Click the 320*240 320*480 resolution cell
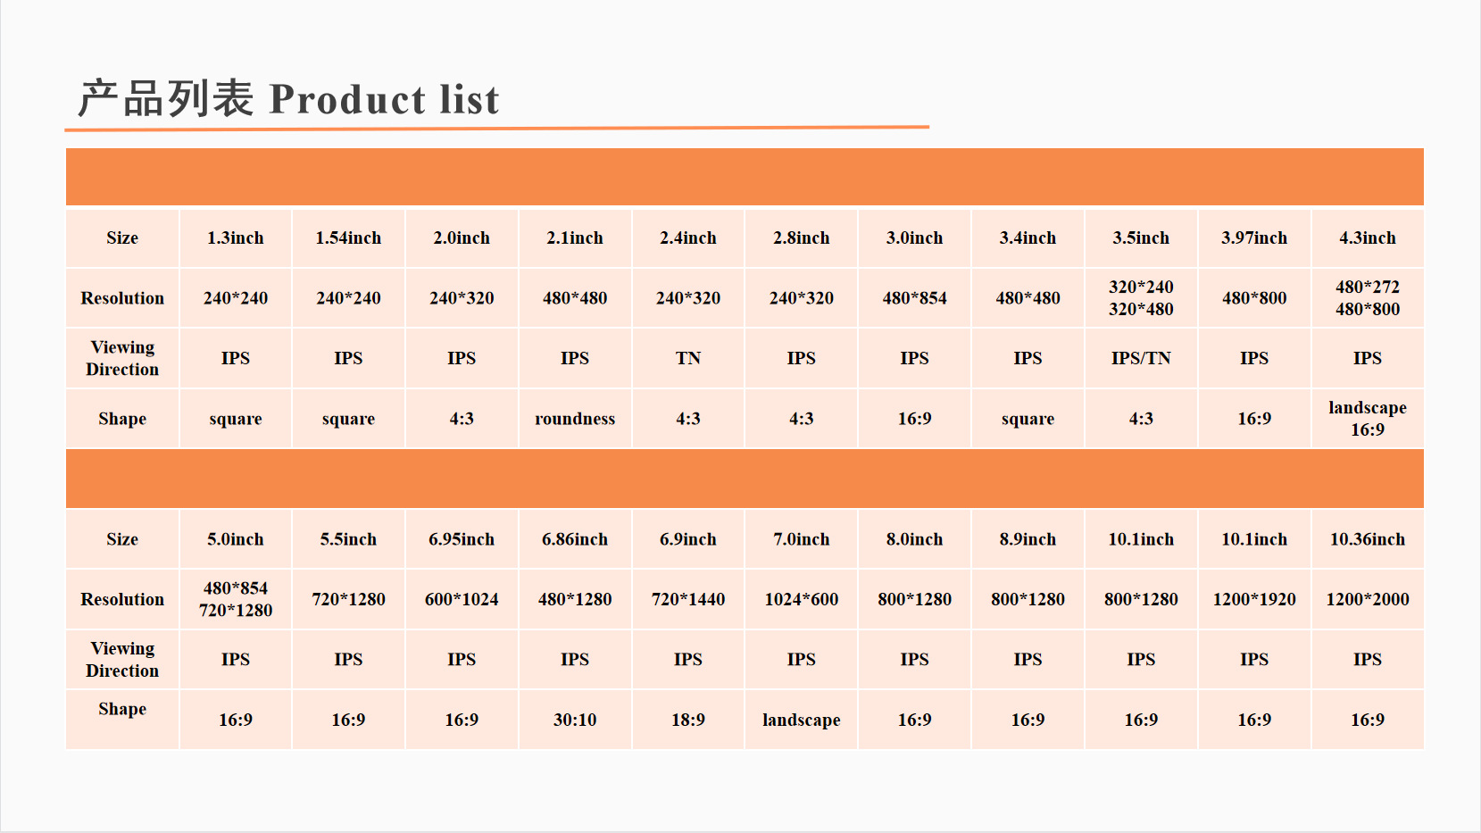The width and height of the screenshot is (1481, 833). [1141, 298]
